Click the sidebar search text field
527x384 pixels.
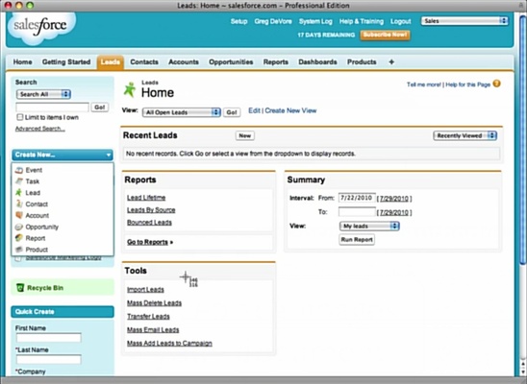point(53,108)
